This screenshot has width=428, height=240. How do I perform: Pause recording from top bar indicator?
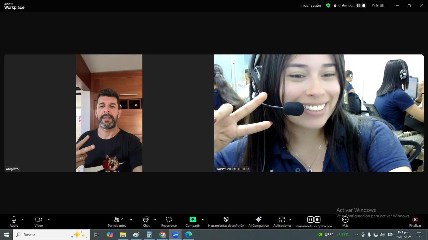(358, 6)
